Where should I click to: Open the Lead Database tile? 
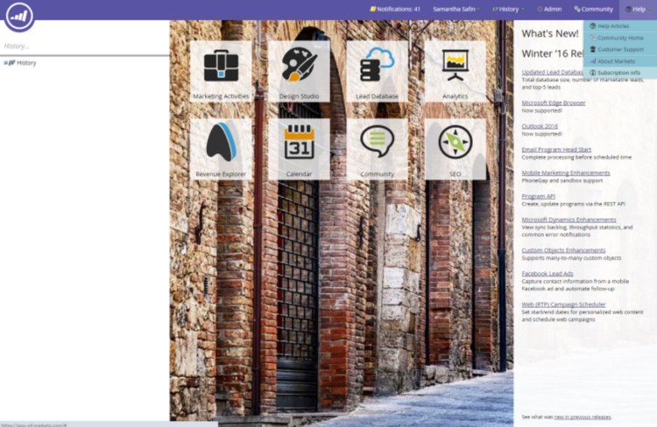pos(377,71)
